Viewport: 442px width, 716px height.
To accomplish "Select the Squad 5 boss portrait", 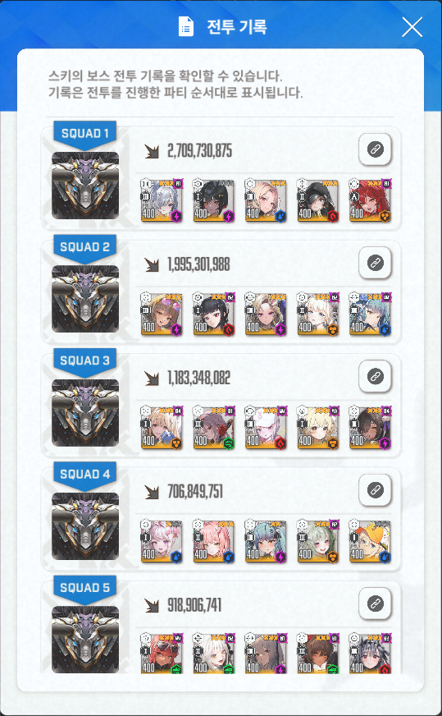I will [x=85, y=640].
